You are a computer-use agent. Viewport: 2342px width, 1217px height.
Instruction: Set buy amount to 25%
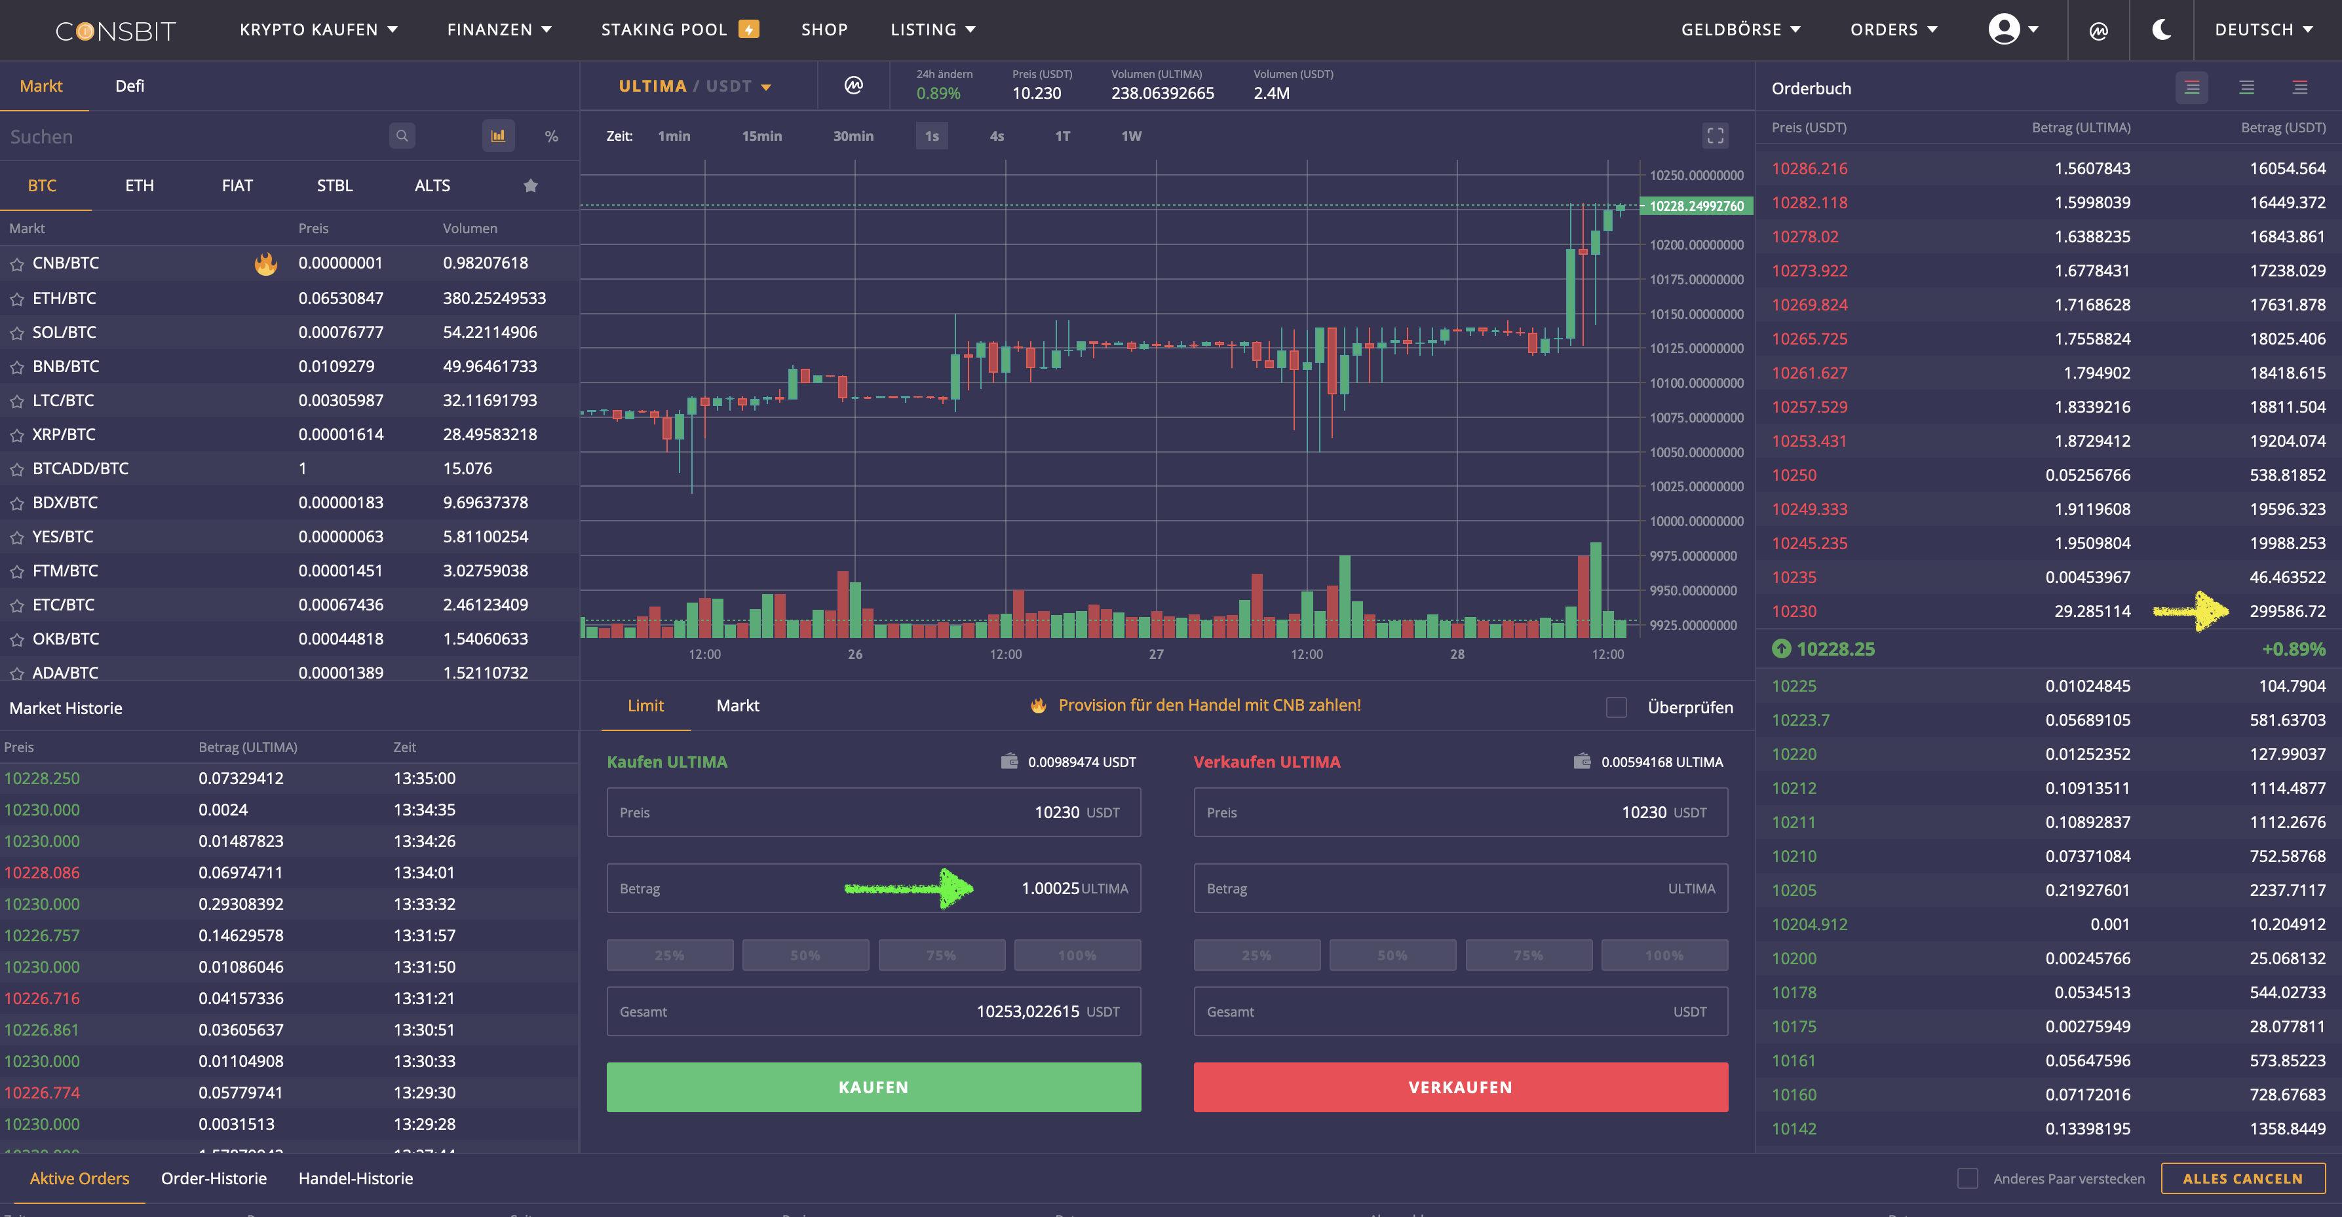(x=669, y=955)
